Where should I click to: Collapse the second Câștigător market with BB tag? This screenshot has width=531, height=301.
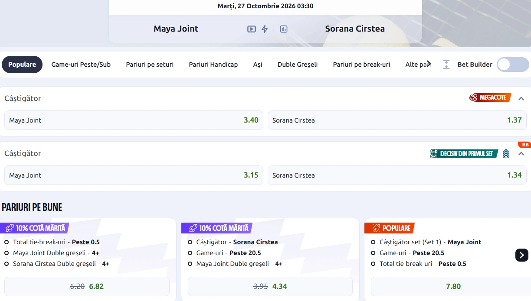coord(521,154)
